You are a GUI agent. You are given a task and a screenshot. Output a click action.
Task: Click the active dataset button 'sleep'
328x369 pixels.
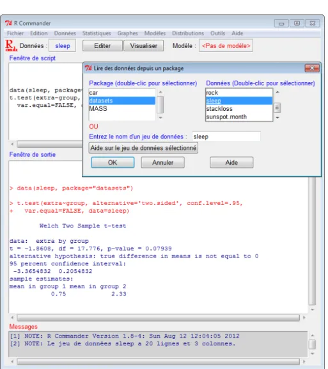pyautogui.click(x=63, y=45)
